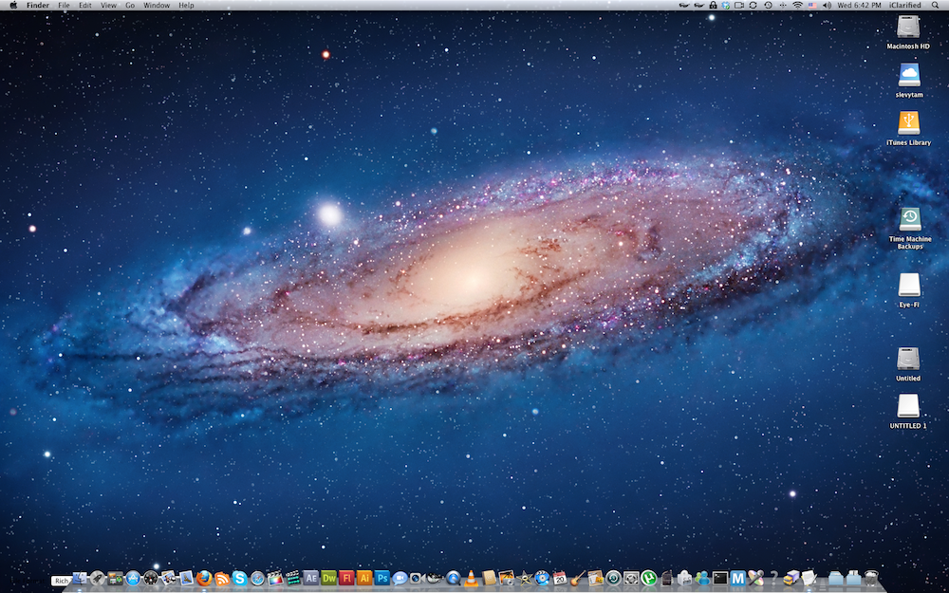Open Mission Control in the Dock
Image resolution: width=949 pixels, height=593 pixels.
pyautogui.click(x=115, y=578)
